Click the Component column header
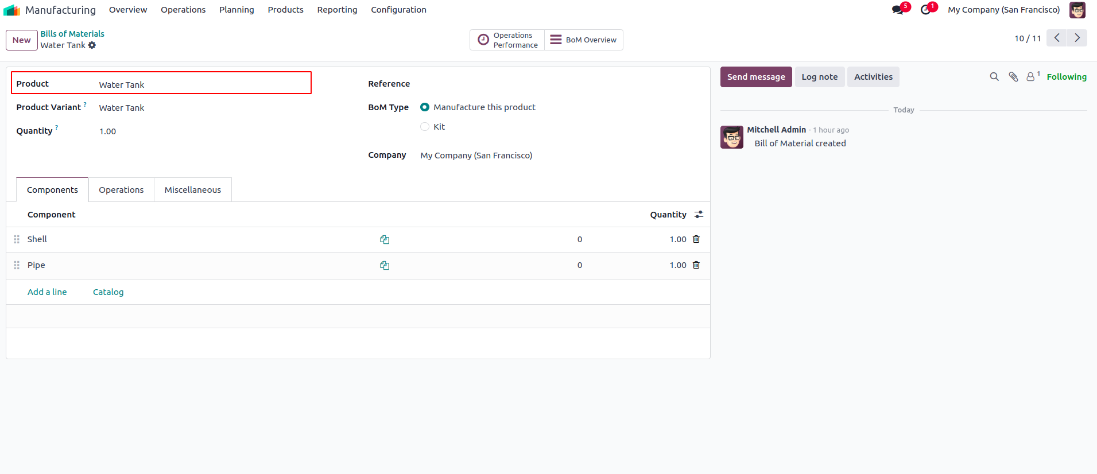This screenshot has width=1097, height=474. pos(51,215)
